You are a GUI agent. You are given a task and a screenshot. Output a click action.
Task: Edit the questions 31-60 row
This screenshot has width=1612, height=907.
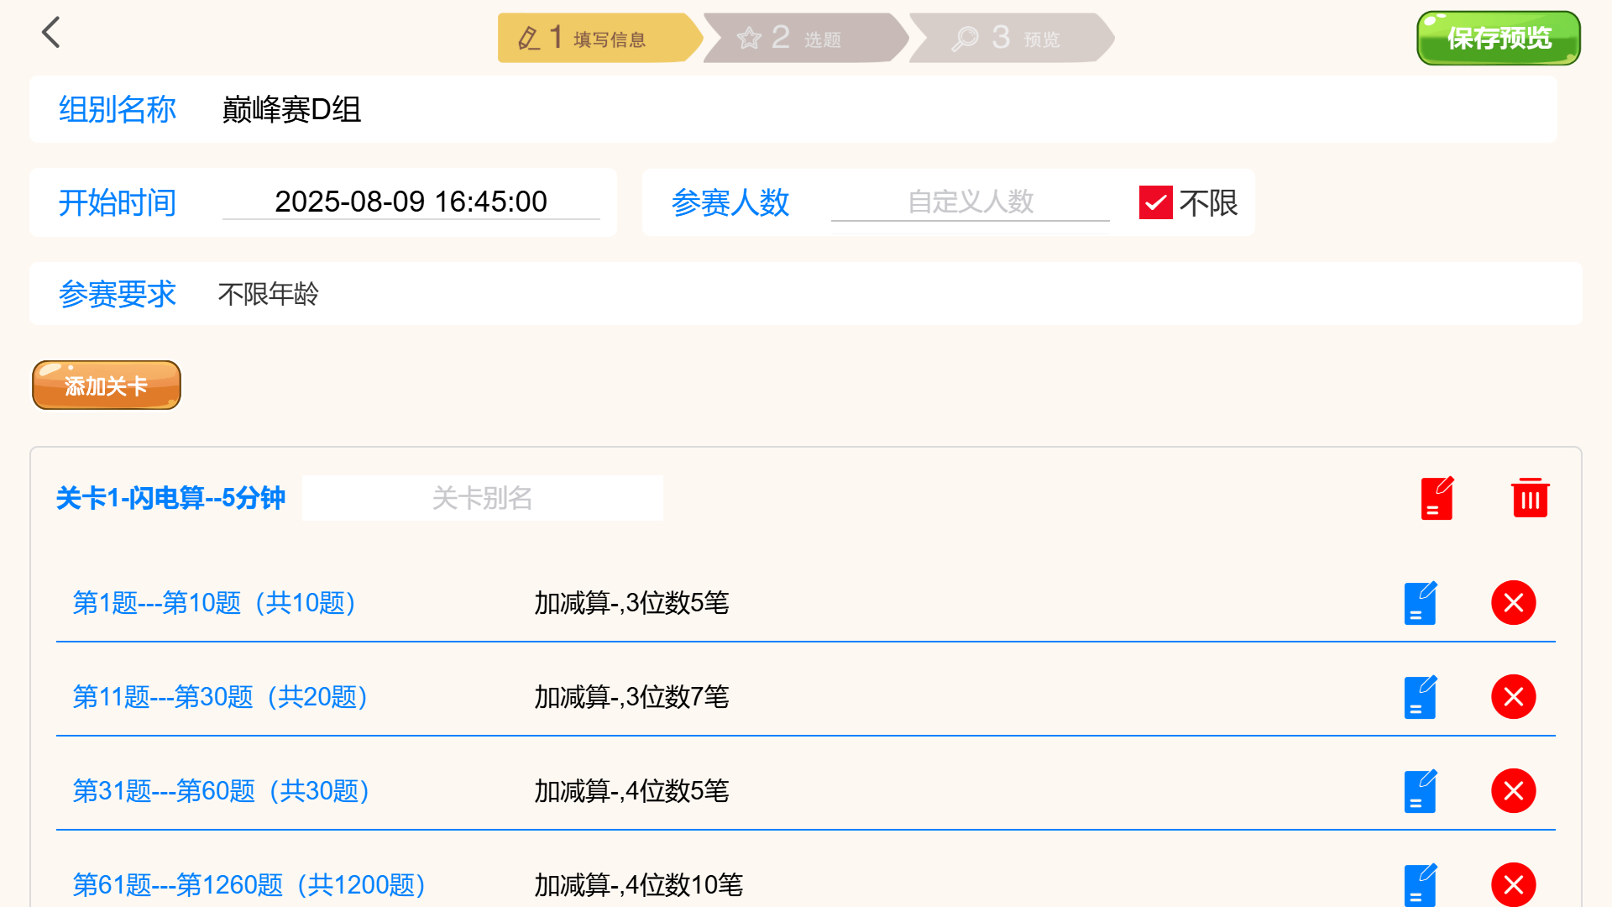[x=1420, y=791]
